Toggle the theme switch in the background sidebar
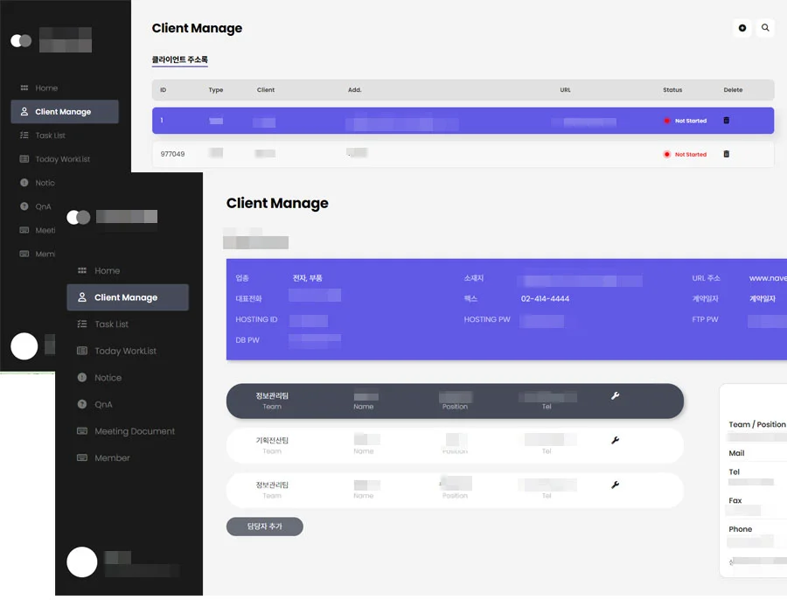The image size is (787, 600). coord(21,40)
